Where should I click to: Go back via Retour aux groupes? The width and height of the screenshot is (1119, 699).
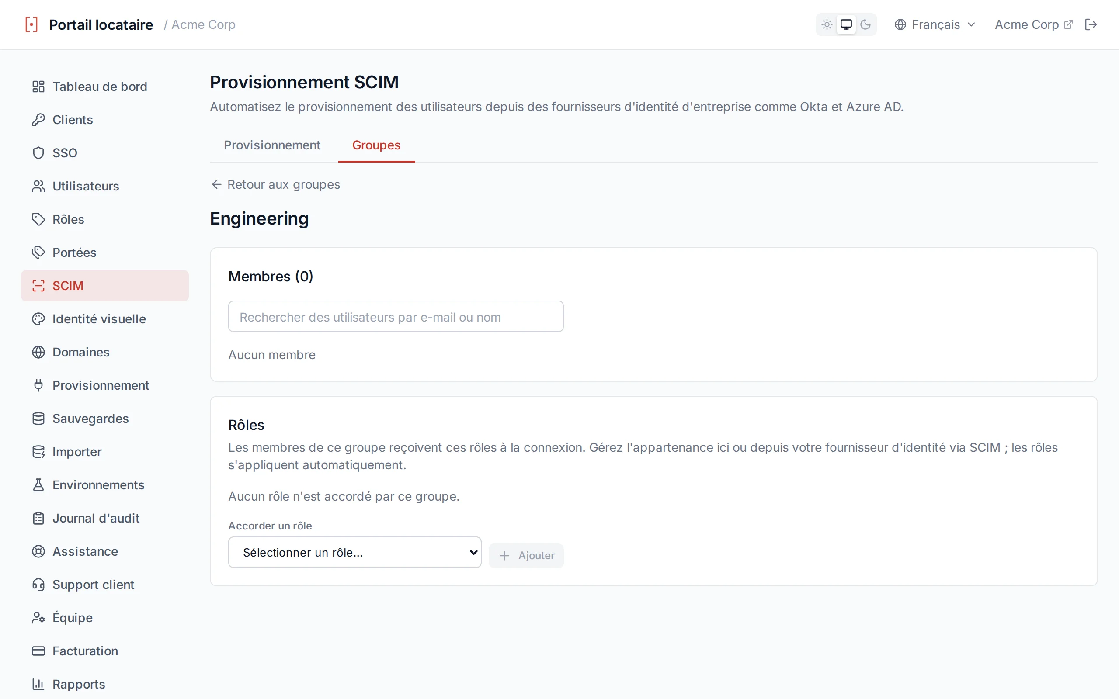275,184
